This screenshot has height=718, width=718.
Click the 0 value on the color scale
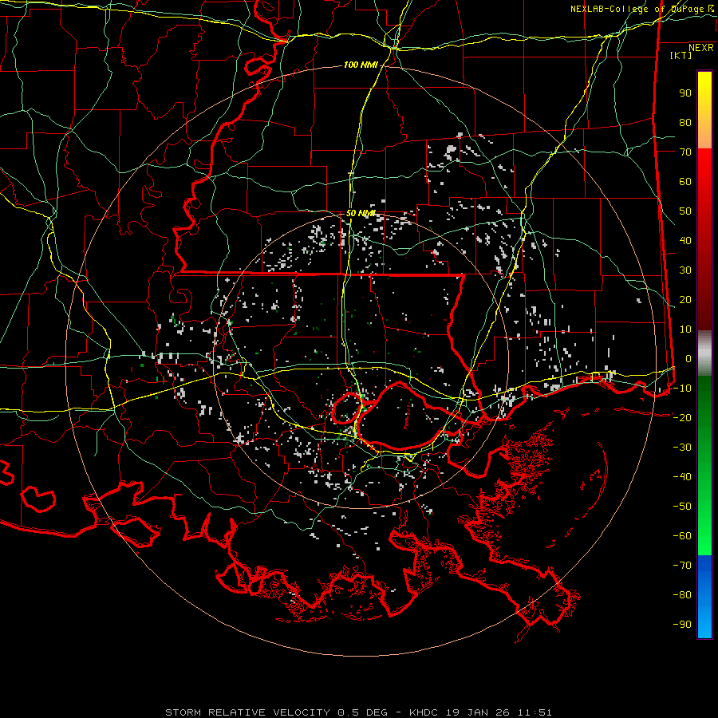688,359
